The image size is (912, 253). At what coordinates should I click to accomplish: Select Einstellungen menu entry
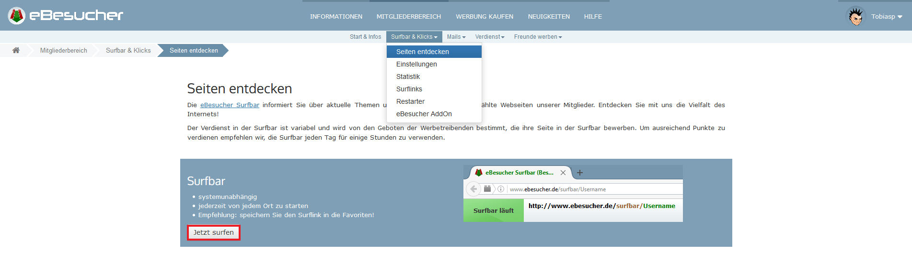(x=434, y=64)
